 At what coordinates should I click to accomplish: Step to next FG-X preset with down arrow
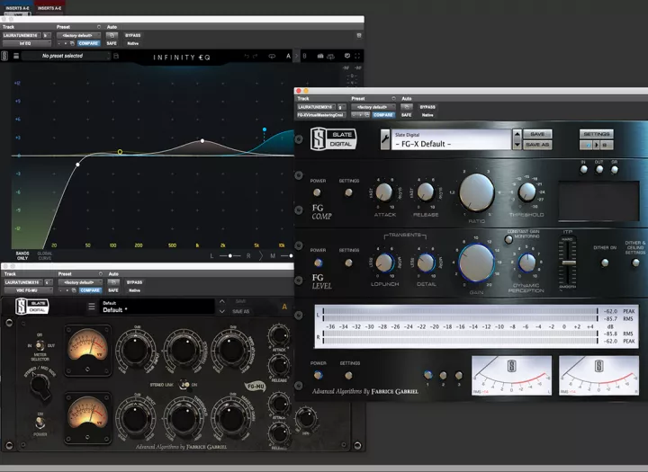[x=517, y=145]
